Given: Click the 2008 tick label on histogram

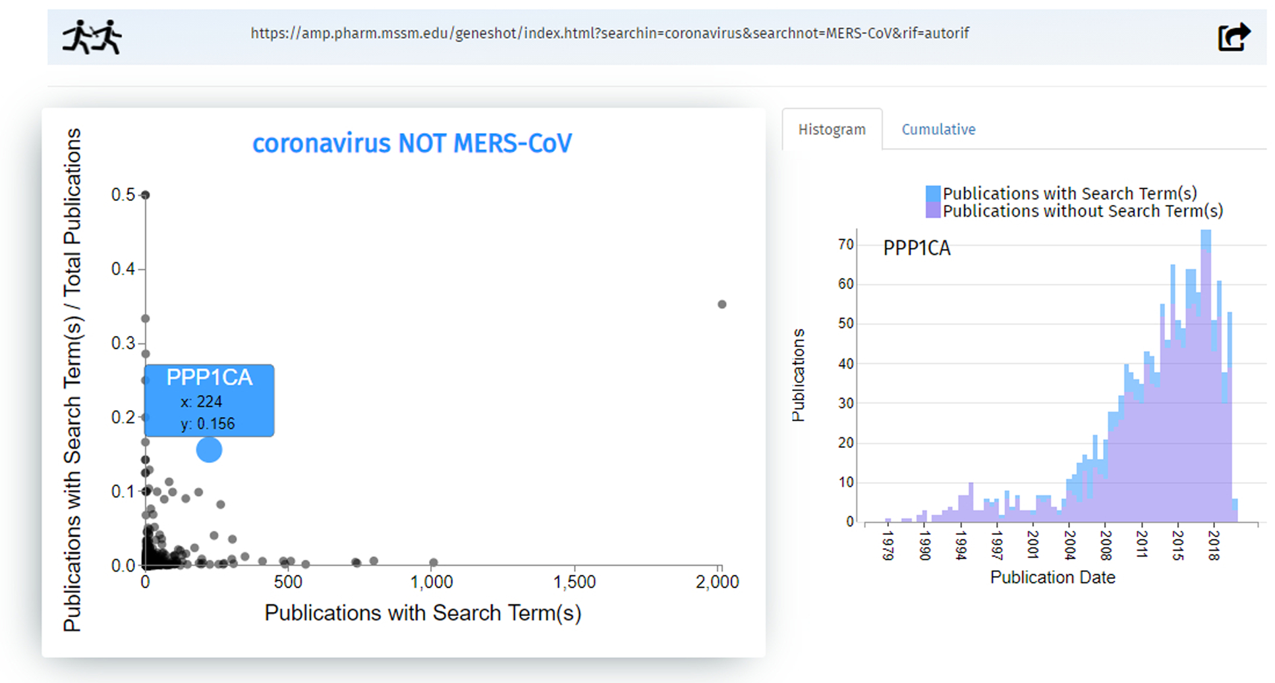Looking at the screenshot, I should tap(1105, 545).
